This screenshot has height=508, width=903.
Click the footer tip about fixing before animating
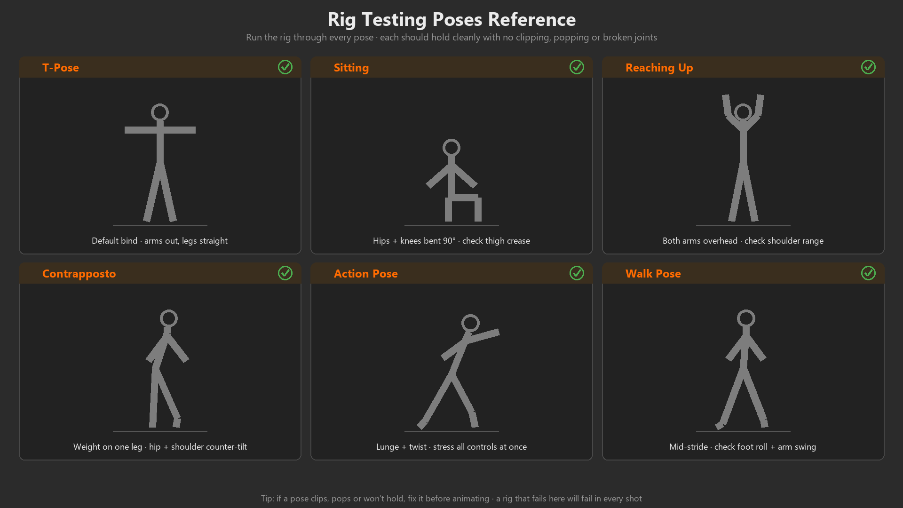[451, 499]
